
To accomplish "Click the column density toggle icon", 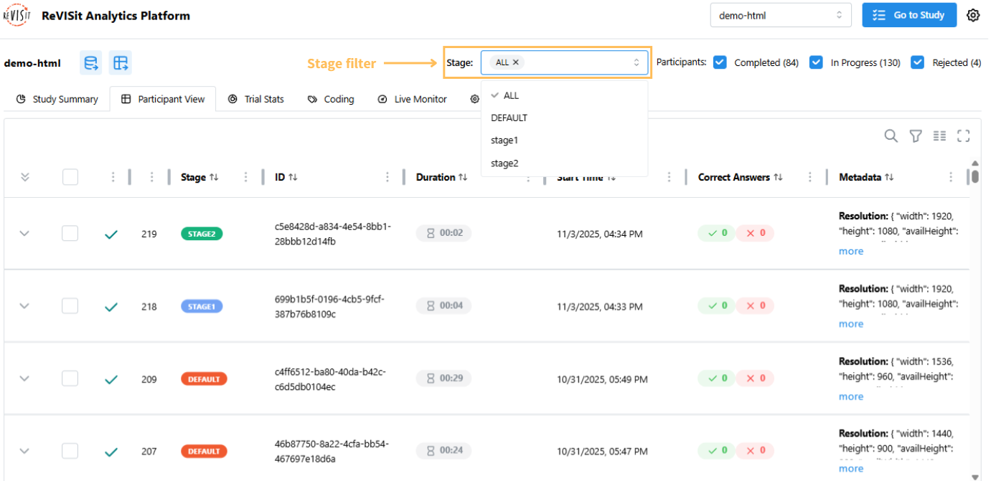I will (939, 136).
